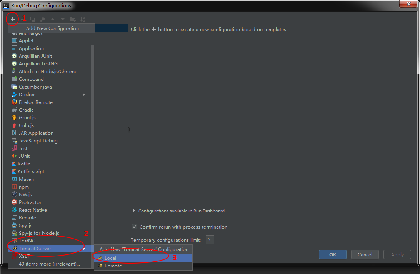The height and width of the screenshot is (274, 420).
Task: Click the Create New Folder toolbar icon
Action: [x=73, y=19]
